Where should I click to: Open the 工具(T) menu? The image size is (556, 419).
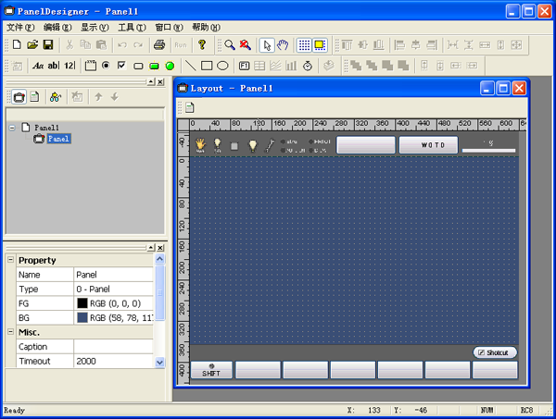tap(132, 28)
